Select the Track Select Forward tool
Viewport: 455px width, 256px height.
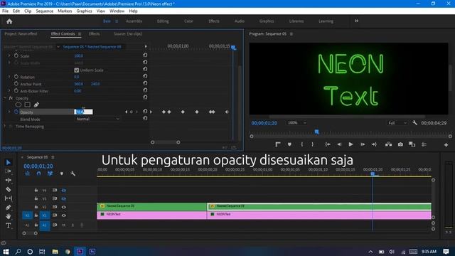(x=9, y=171)
